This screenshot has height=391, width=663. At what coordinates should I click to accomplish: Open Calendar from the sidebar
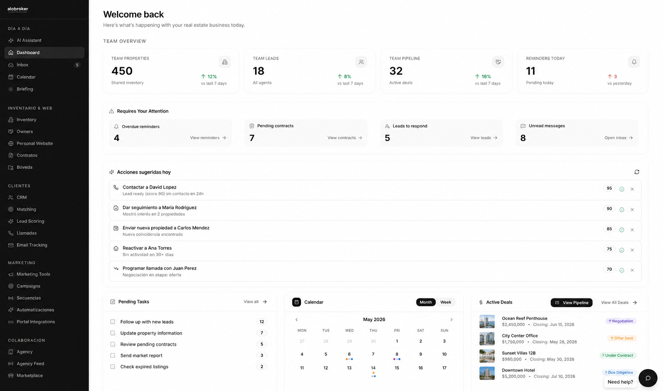(44, 77)
